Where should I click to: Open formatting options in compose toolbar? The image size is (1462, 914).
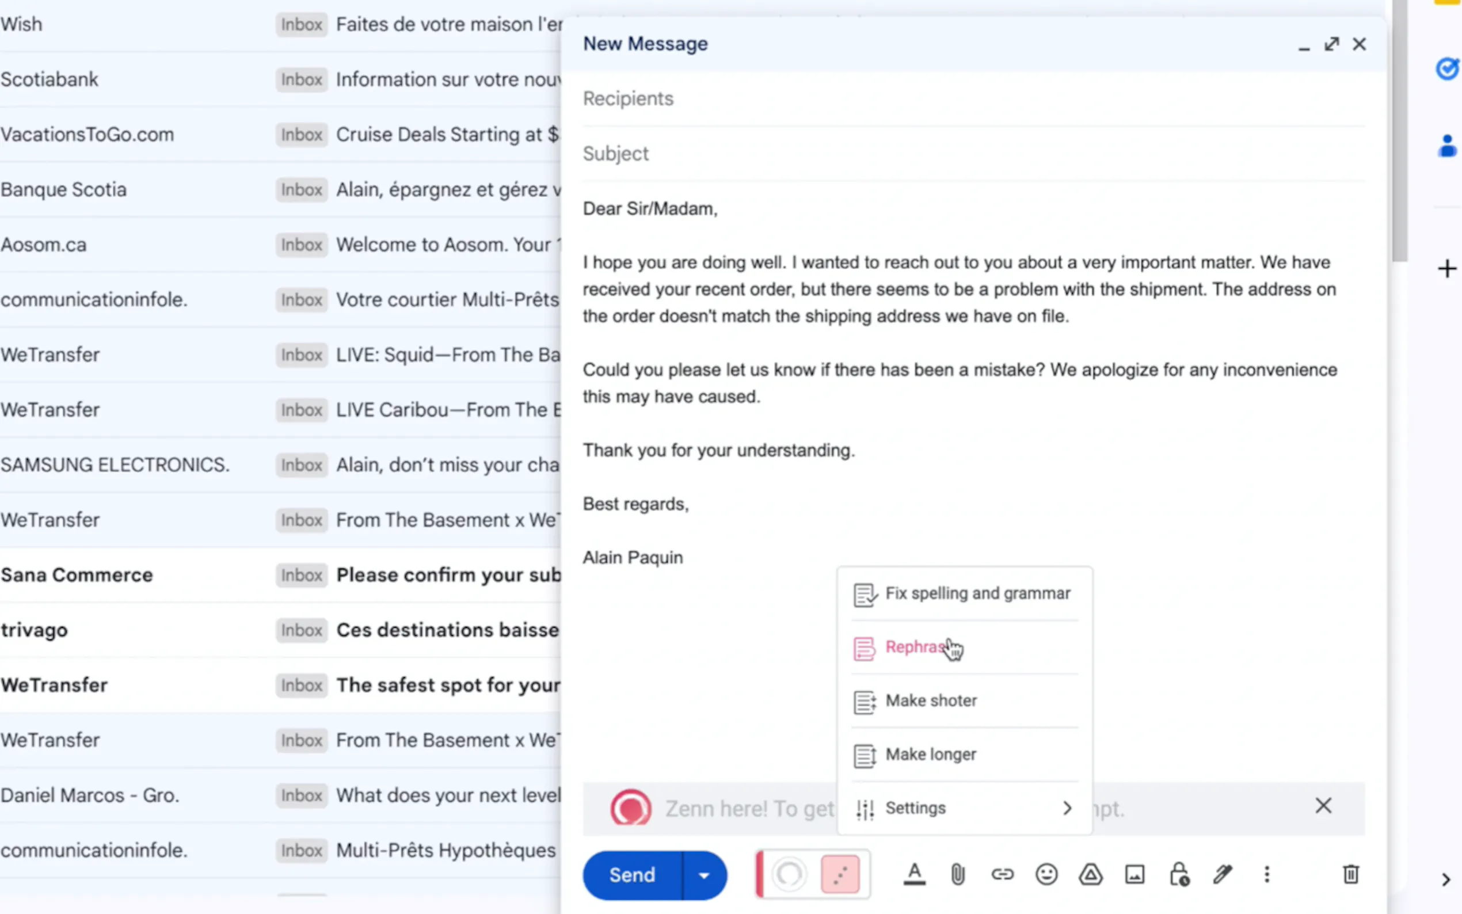[x=914, y=874]
